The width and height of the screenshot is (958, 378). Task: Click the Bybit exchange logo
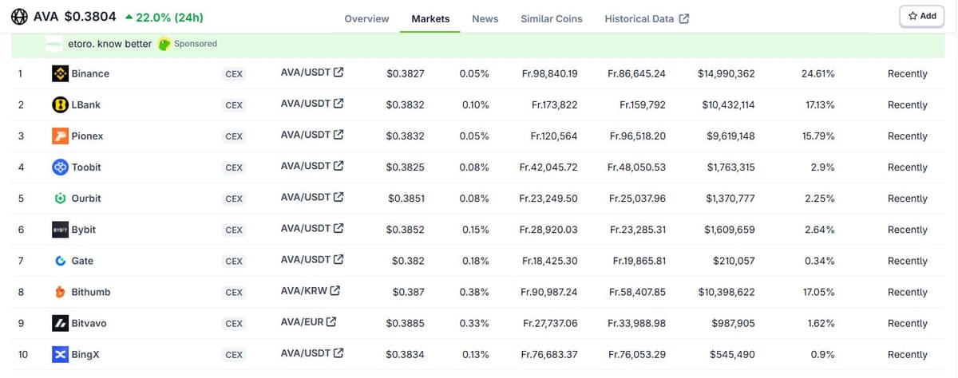point(60,229)
